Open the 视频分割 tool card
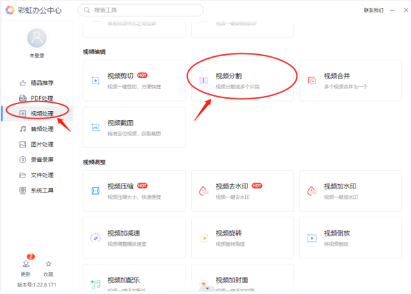The height and width of the screenshot is (294, 411). (x=242, y=80)
